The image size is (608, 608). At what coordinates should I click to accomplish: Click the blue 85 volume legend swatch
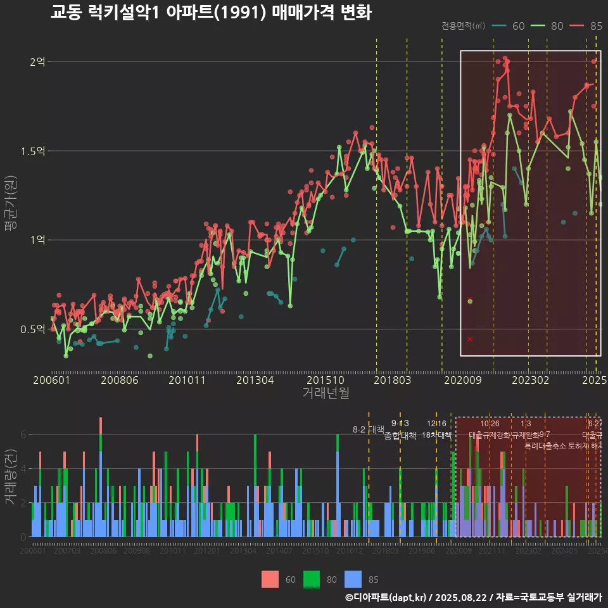coord(353,579)
